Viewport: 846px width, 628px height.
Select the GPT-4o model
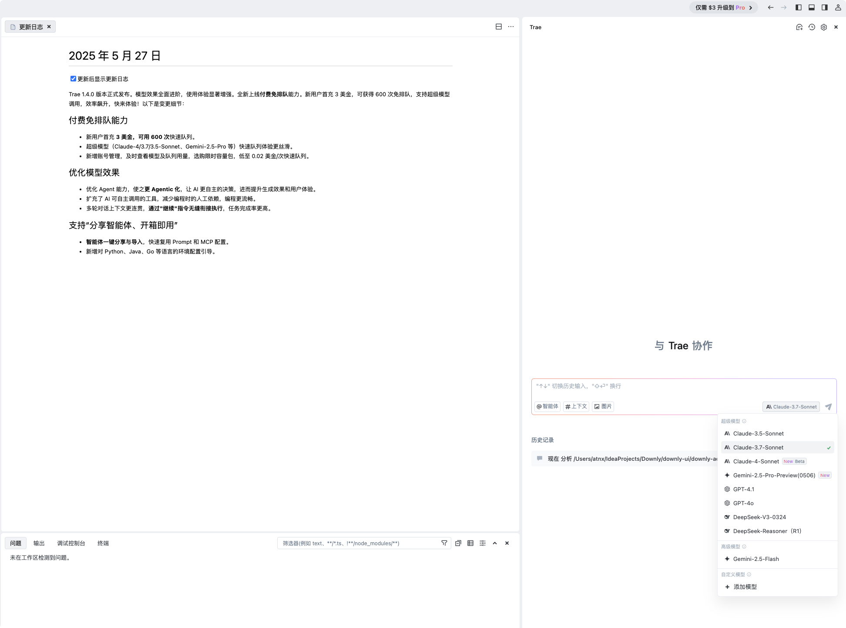[x=777, y=503]
